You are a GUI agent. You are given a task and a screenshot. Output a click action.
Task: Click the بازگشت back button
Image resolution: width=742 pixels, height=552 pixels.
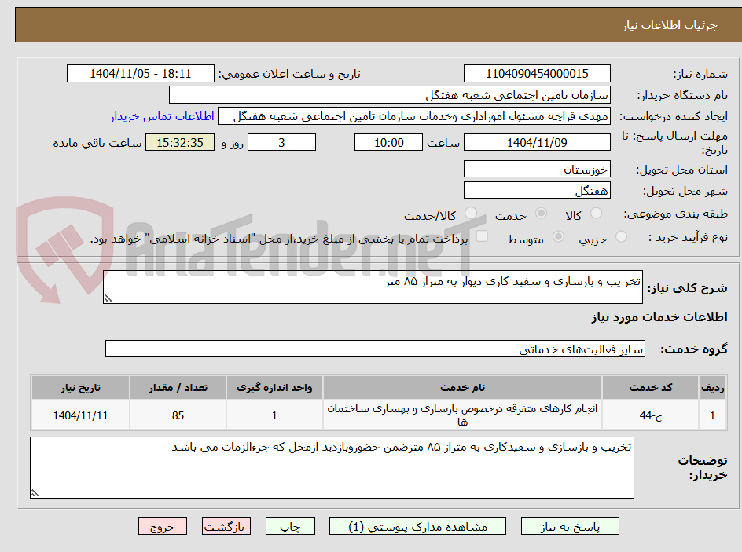[226, 526]
